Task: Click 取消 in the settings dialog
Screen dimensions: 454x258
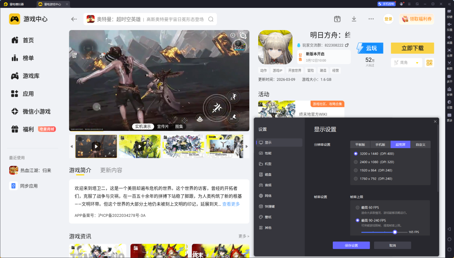Action: pos(392,245)
